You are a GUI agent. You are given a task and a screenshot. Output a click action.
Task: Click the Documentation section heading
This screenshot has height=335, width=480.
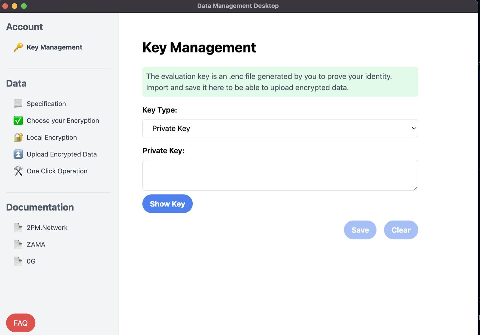pyautogui.click(x=40, y=207)
